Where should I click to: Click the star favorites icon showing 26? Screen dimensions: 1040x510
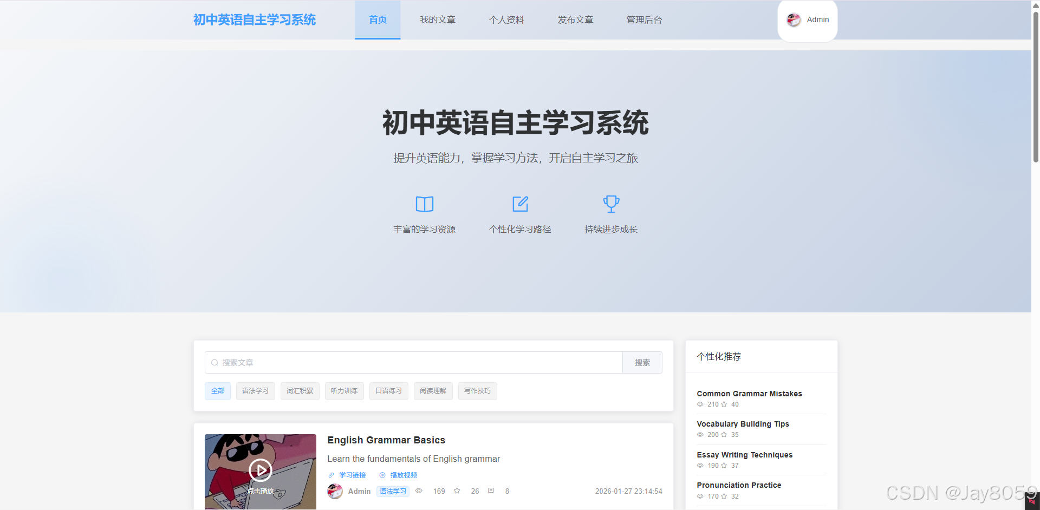(457, 491)
